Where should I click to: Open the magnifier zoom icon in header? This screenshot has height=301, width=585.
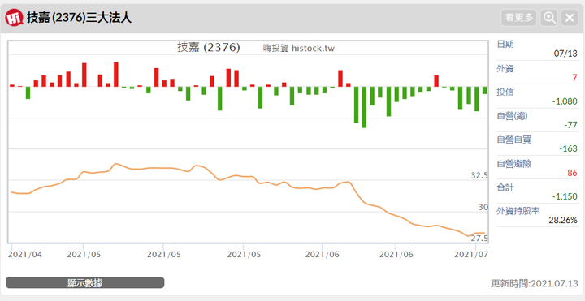549,18
